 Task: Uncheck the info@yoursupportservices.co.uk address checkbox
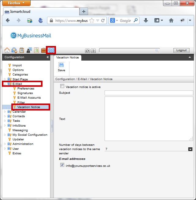point(62,165)
